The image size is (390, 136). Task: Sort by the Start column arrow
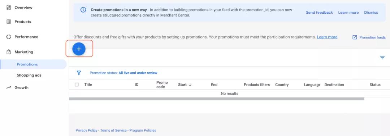click(190, 85)
